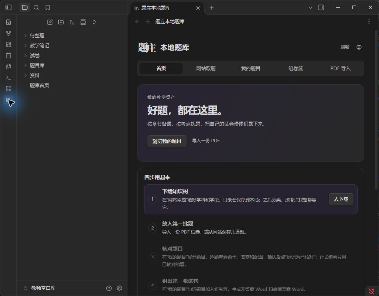This screenshot has height=296, width=379.
Task: Select step 4 组出第一张试卷
Action: (x=251, y=285)
